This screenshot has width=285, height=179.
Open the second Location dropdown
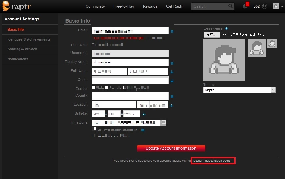pyautogui.click(x=152, y=104)
